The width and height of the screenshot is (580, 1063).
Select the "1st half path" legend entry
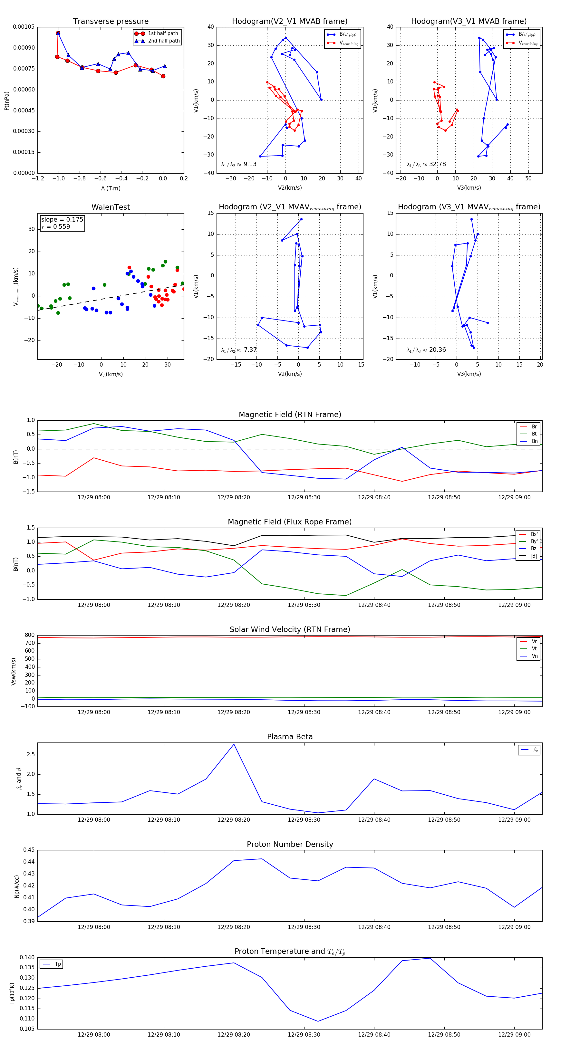157,34
